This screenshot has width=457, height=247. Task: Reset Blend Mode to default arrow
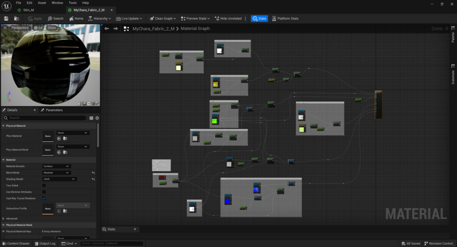click(93, 173)
